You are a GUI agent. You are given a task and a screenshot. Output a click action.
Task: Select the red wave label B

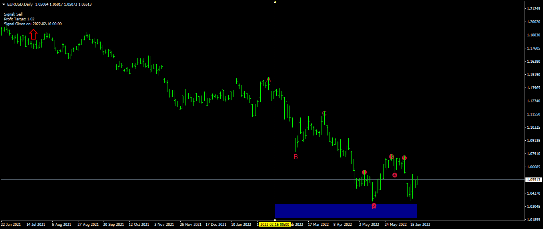click(295, 157)
